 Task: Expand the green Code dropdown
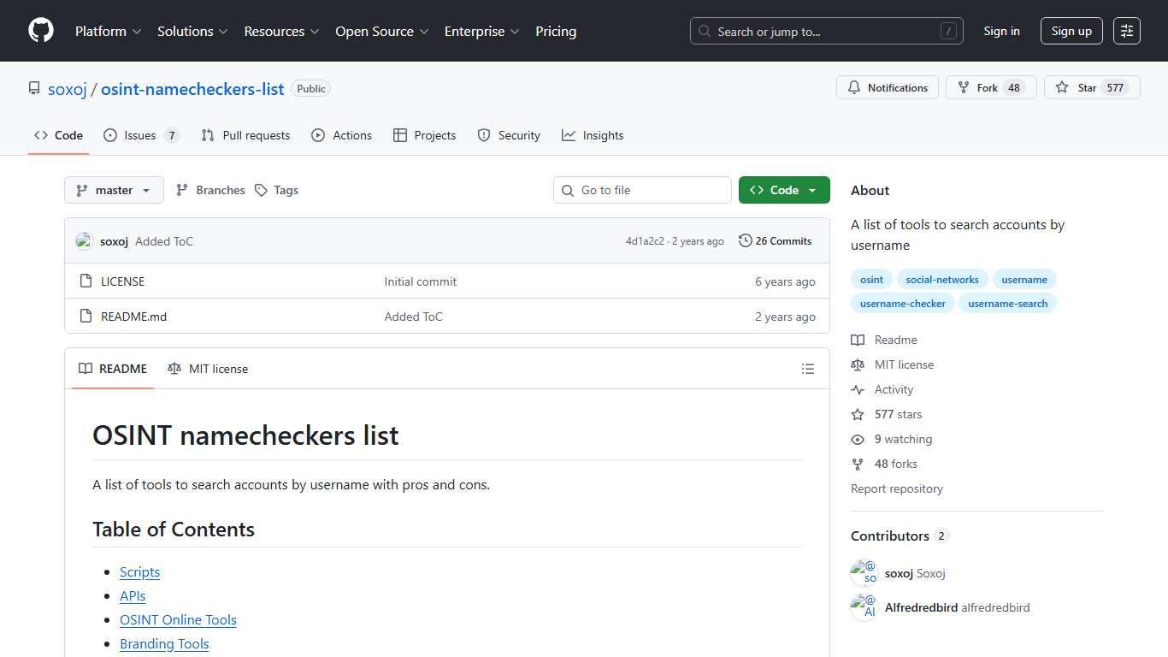coord(784,190)
